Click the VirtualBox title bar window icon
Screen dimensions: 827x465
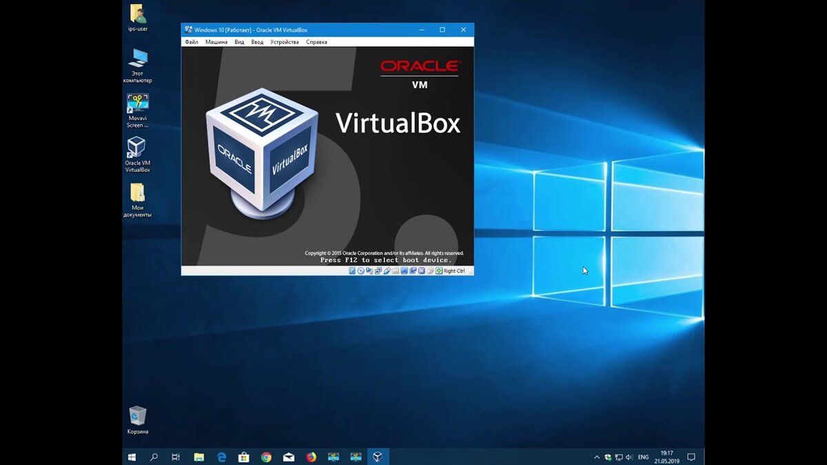click(x=188, y=30)
